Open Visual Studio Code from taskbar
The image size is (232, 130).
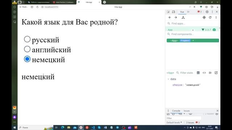click(93, 127)
